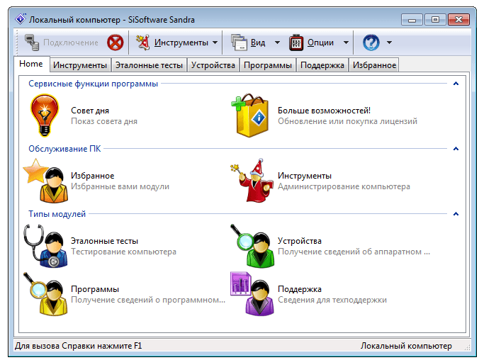Open the Инструменты toolbar dropdown arrow
479x360 pixels.
pyautogui.click(x=215, y=43)
